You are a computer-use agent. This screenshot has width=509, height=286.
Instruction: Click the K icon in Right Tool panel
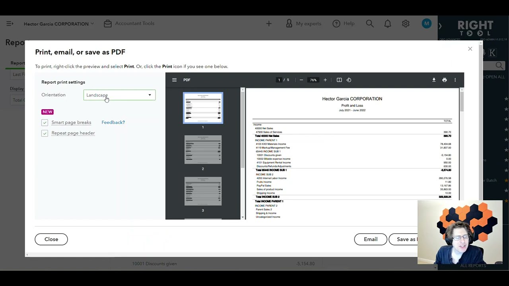coord(492,52)
